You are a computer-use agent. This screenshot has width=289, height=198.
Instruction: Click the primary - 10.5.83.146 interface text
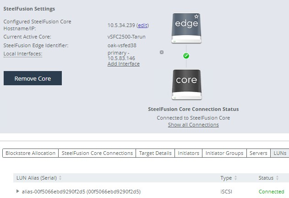121,55
